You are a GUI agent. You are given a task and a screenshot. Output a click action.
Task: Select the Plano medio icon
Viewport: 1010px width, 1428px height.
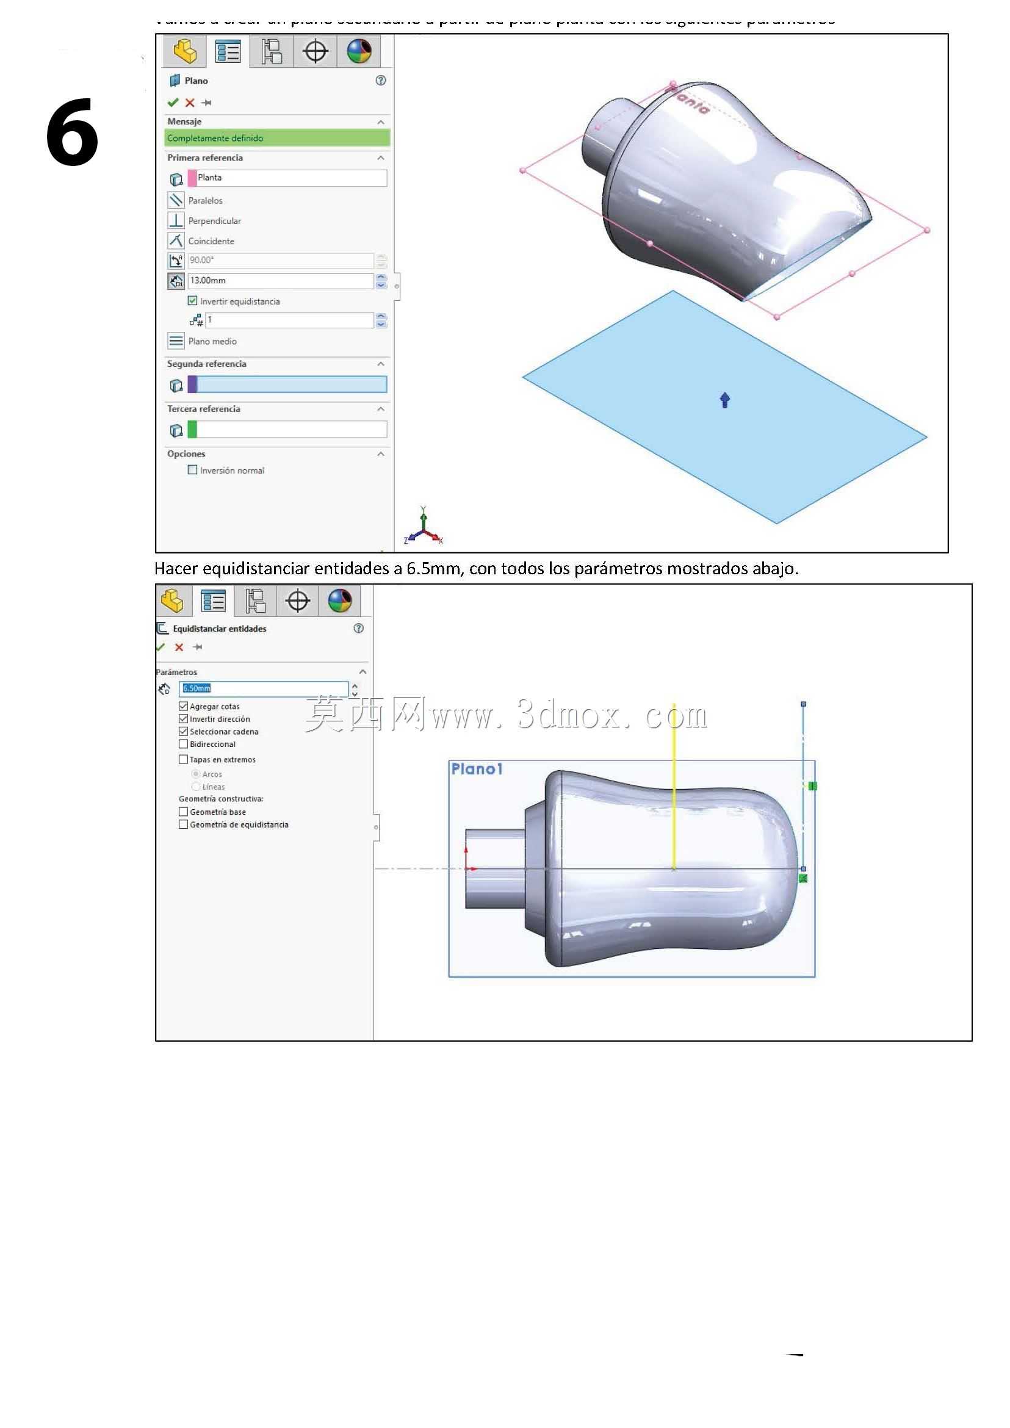(x=176, y=341)
